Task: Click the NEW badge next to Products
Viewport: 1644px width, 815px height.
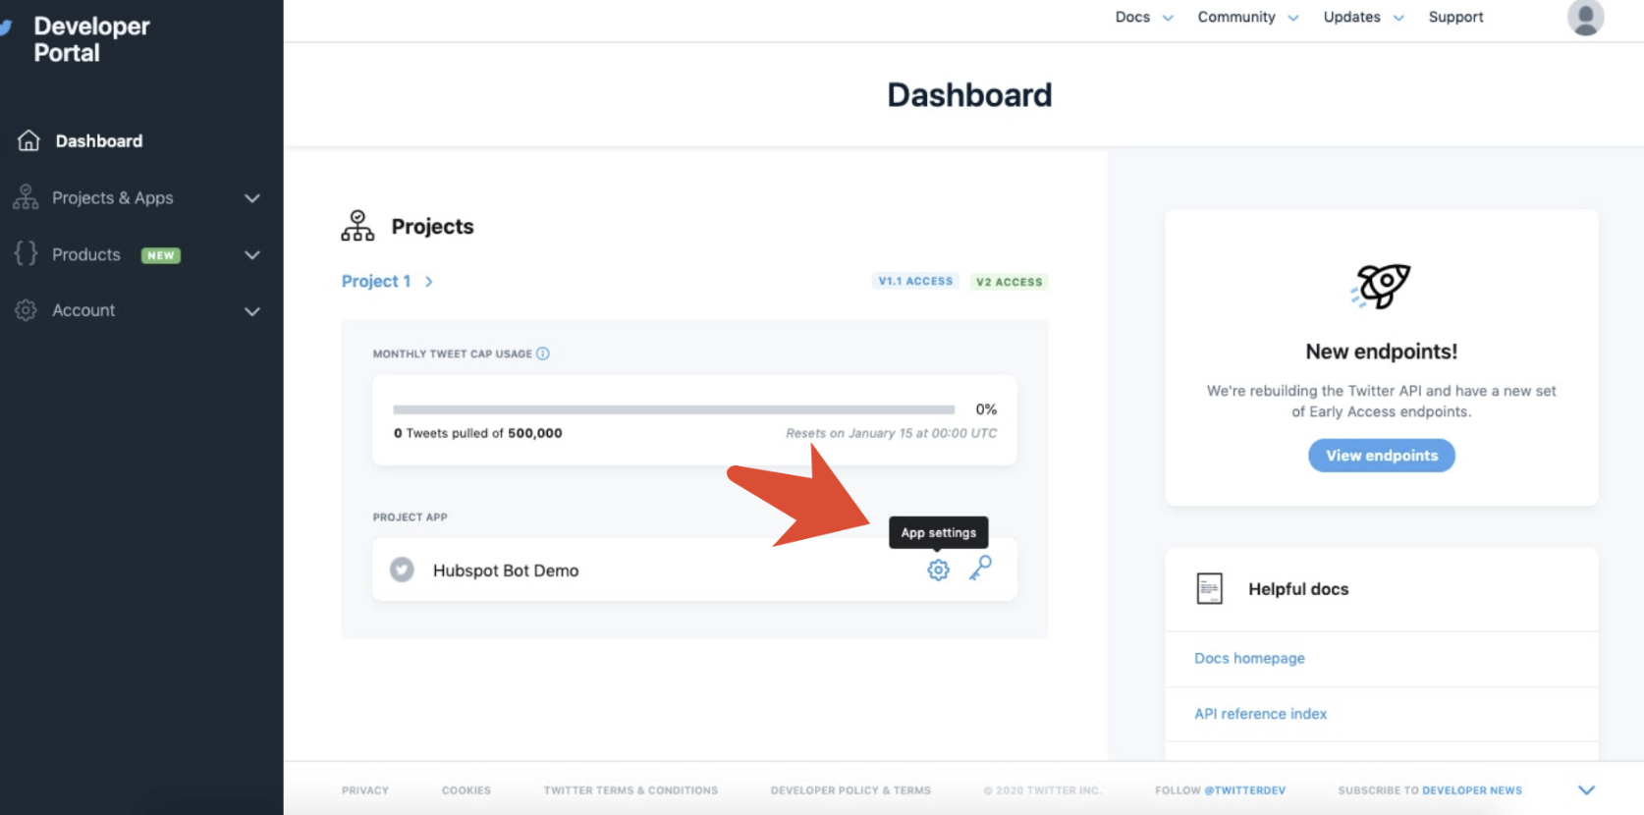Action: click(161, 255)
